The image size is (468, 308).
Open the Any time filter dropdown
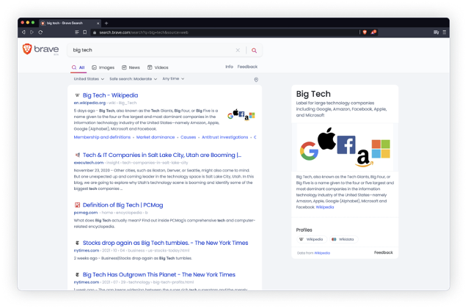coord(173,78)
